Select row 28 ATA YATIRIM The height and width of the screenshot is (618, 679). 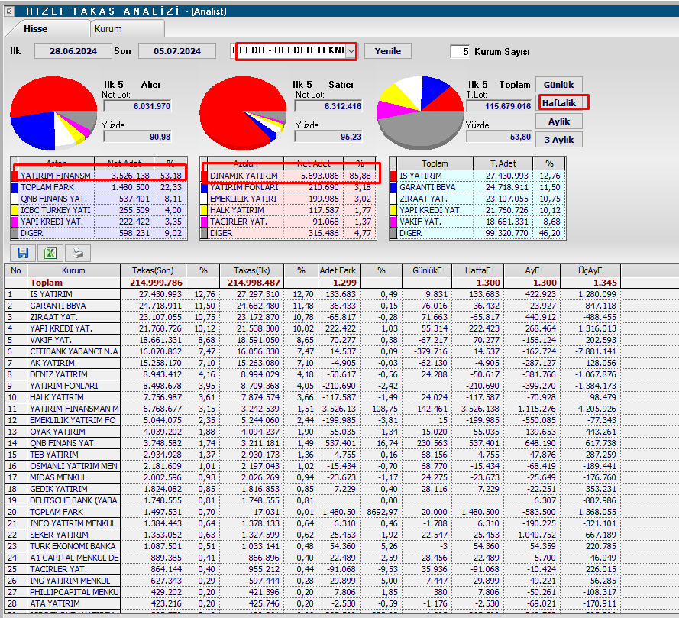click(312, 603)
